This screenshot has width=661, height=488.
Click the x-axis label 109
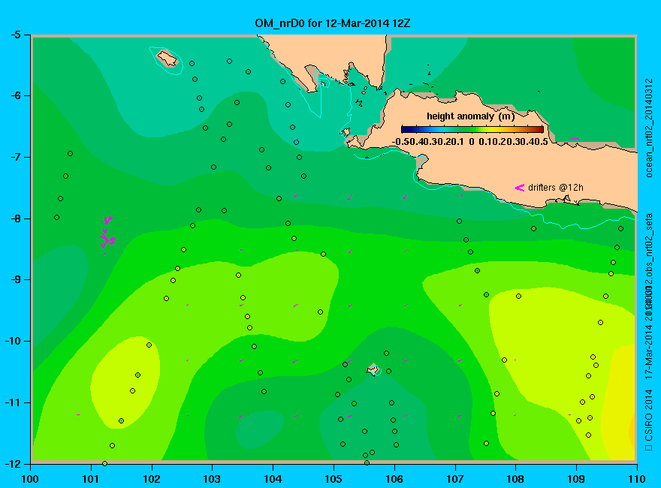point(576,479)
